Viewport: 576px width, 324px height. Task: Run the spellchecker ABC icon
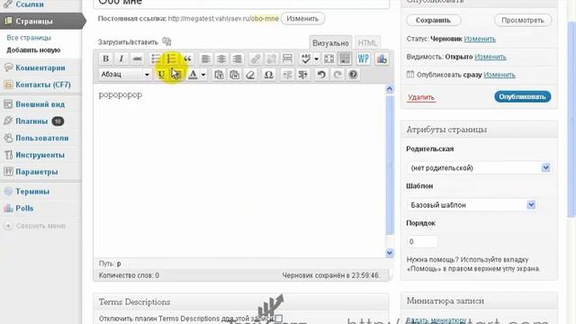pos(306,58)
